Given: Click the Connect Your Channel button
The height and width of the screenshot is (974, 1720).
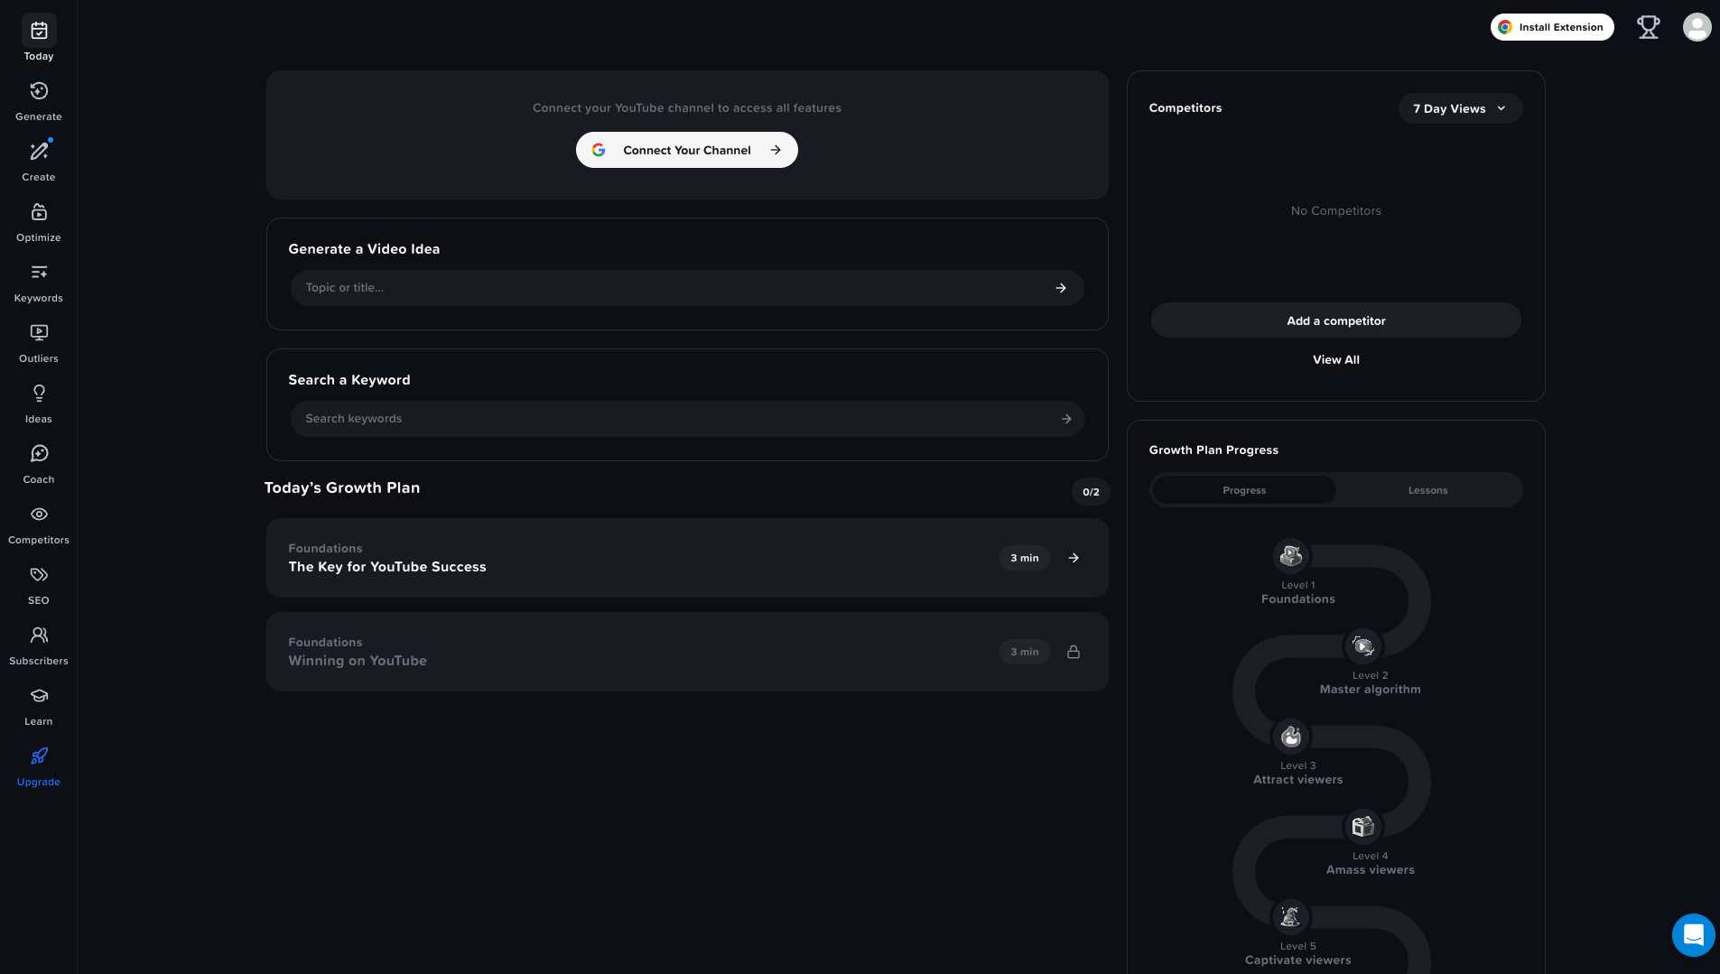Looking at the screenshot, I should [686, 150].
